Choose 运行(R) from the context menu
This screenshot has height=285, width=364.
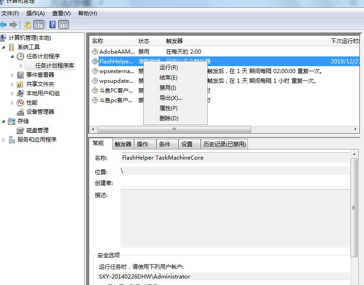[175, 68]
